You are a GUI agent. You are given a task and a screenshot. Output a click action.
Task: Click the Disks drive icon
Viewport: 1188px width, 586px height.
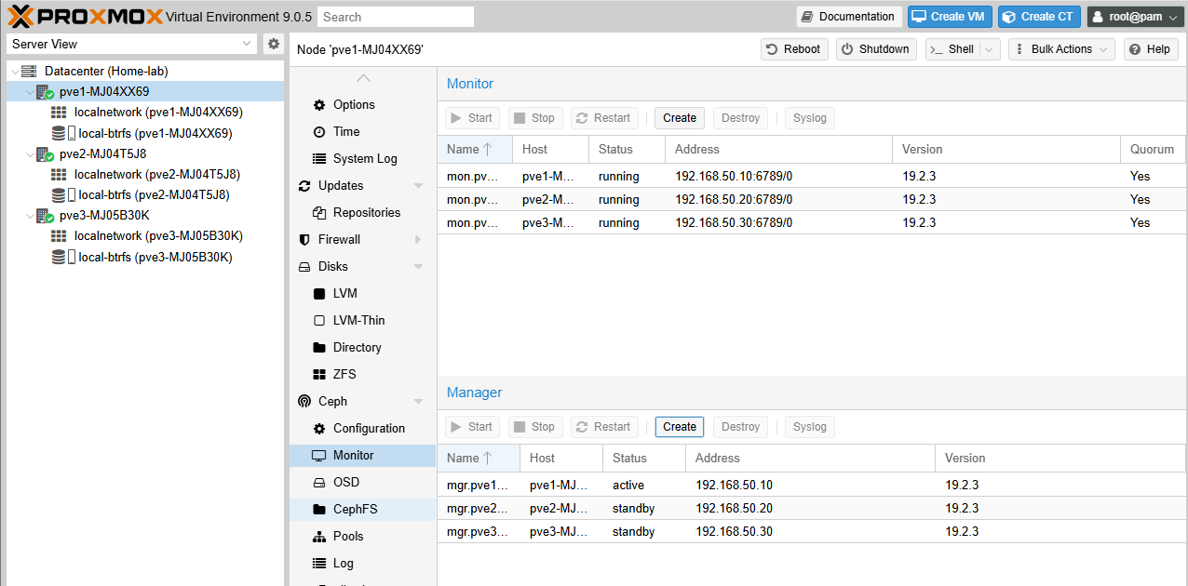304,267
